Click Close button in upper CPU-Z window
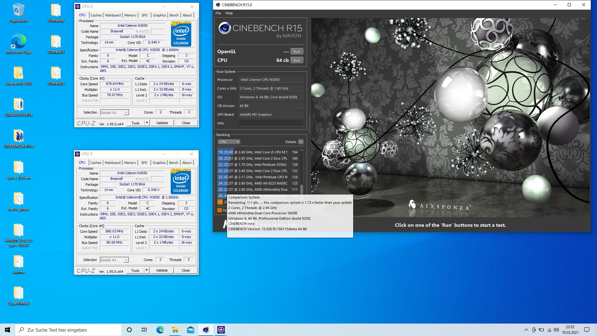Viewport: 597px width, 336px height. click(x=186, y=123)
